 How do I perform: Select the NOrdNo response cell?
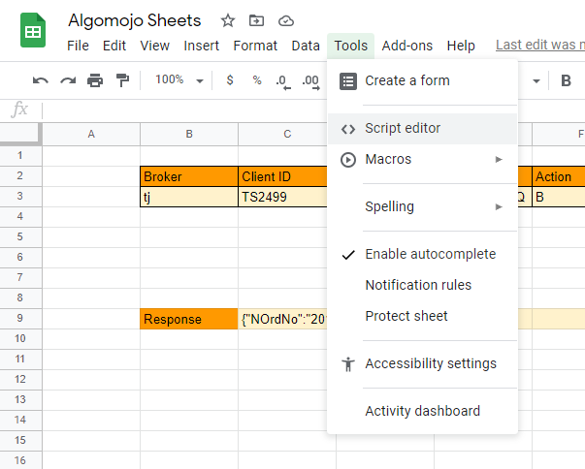point(283,319)
